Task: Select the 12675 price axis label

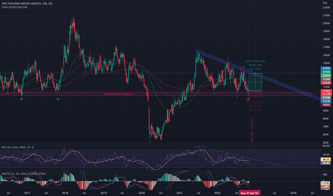Action: click(x=326, y=76)
